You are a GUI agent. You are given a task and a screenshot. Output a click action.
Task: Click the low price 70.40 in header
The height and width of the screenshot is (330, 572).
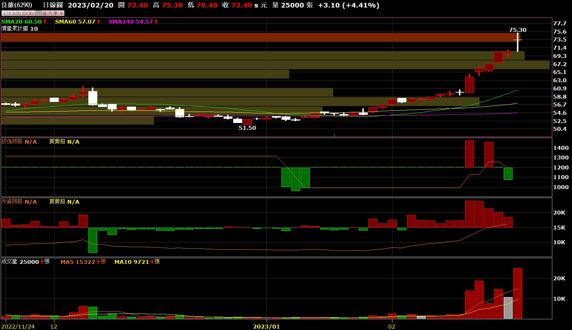[207, 5]
